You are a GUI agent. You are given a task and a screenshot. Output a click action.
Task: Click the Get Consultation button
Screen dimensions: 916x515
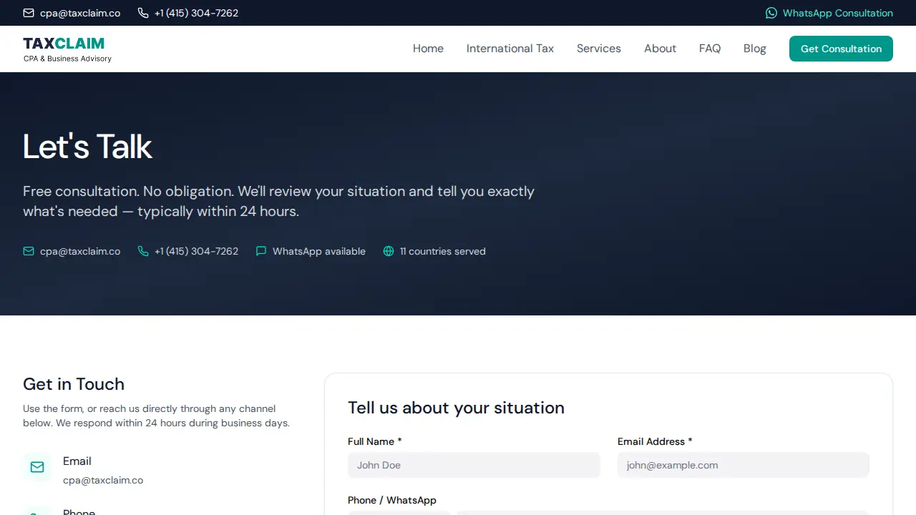coord(841,49)
